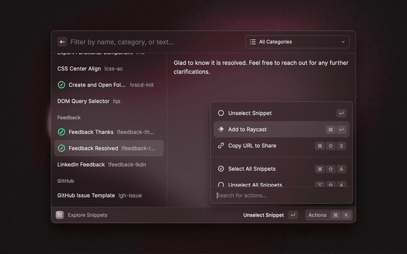Select the LinkedIn Feedback snippet
The image size is (407, 254).
pyautogui.click(x=82, y=164)
